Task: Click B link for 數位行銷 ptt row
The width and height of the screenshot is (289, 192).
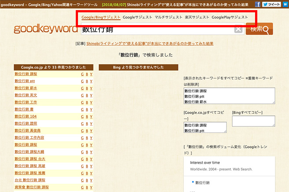Action: (x=87, y=81)
